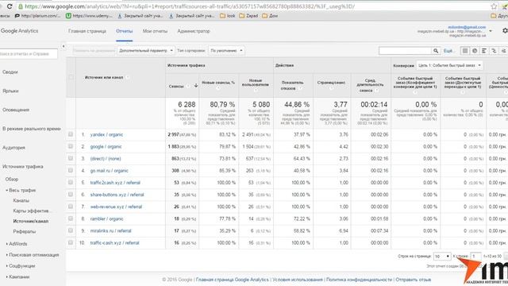
Task: Check the box for (direct) / (none) row
Action: tap(71, 158)
